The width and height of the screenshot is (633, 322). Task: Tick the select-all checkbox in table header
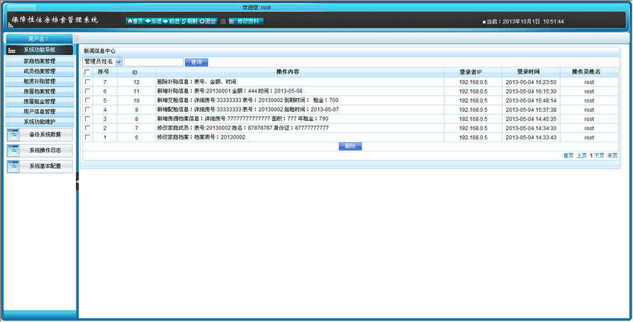[x=88, y=72]
